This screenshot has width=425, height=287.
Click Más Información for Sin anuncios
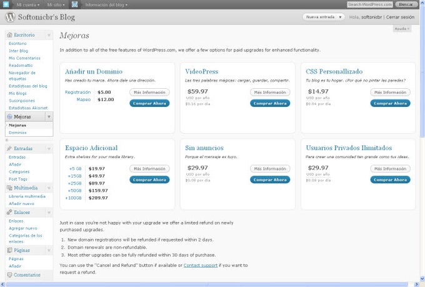tap(270, 169)
